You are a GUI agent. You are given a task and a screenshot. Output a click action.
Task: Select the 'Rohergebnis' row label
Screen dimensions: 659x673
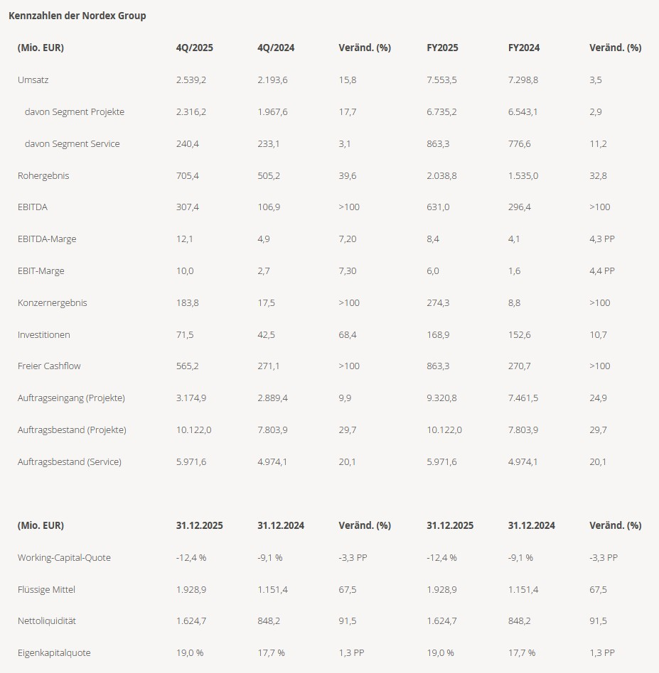(43, 175)
